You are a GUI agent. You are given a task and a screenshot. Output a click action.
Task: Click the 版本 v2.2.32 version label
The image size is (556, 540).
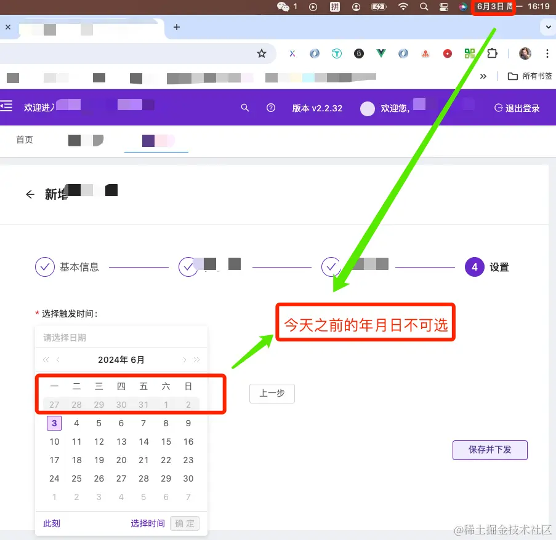(317, 108)
